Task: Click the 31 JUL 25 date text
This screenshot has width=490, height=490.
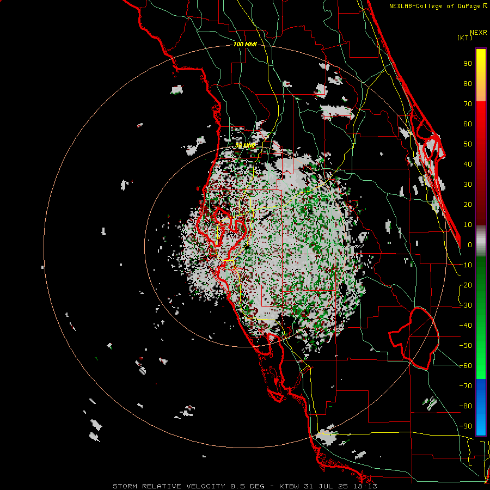Action: click(328, 486)
